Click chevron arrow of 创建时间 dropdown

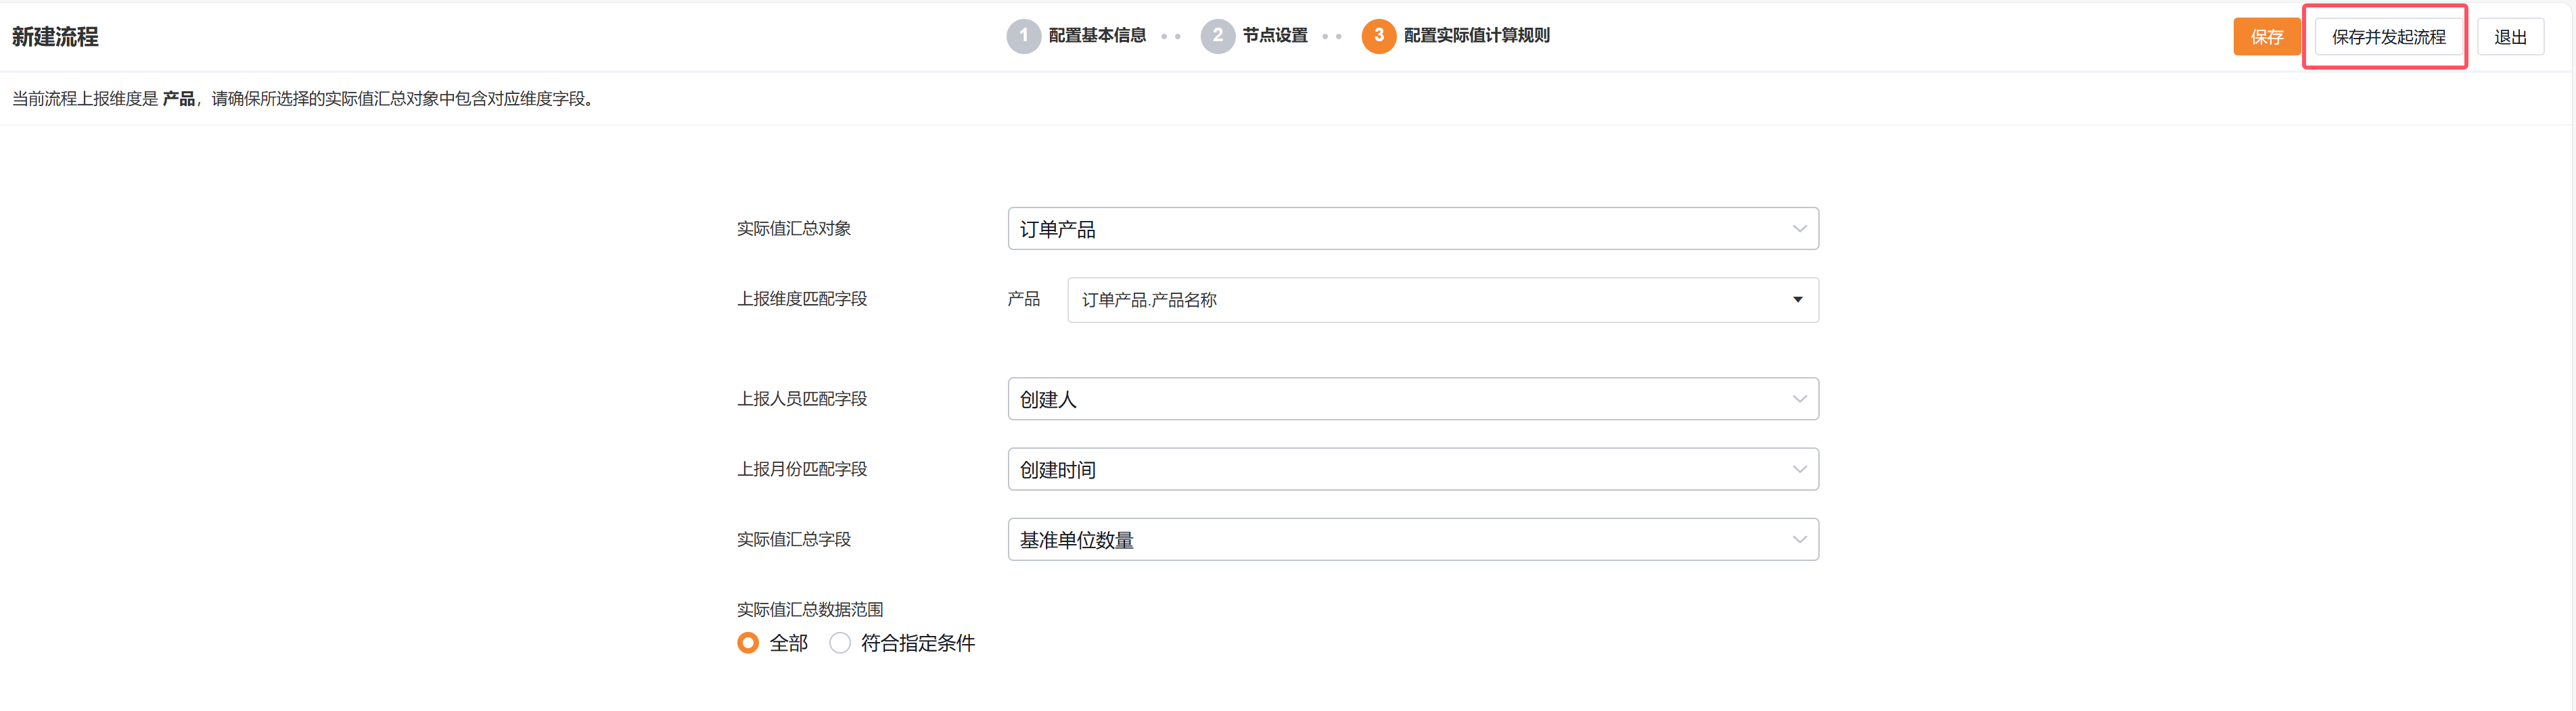[x=1799, y=469]
